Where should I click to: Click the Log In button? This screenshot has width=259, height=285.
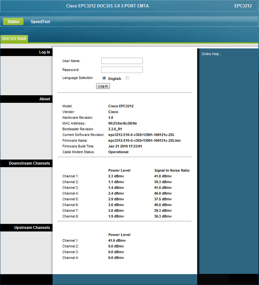click(103, 86)
